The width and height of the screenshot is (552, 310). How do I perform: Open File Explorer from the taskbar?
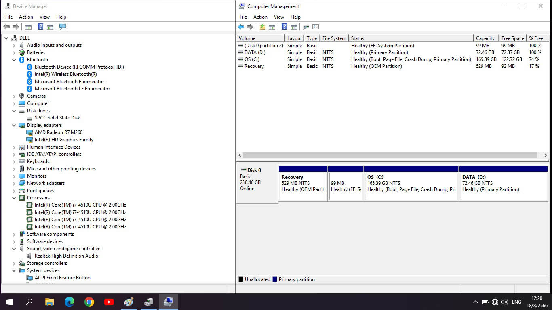tap(49, 302)
